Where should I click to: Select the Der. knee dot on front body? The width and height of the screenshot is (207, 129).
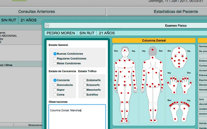coord(122,102)
